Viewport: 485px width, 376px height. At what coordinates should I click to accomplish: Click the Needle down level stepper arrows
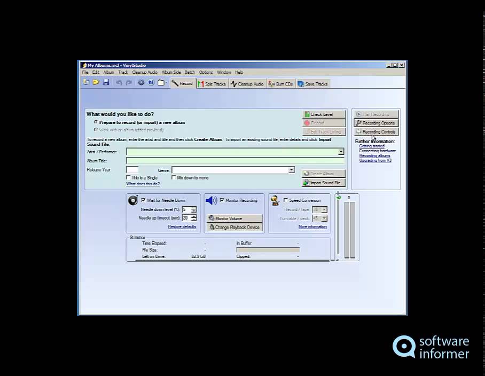click(x=194, y=210)
